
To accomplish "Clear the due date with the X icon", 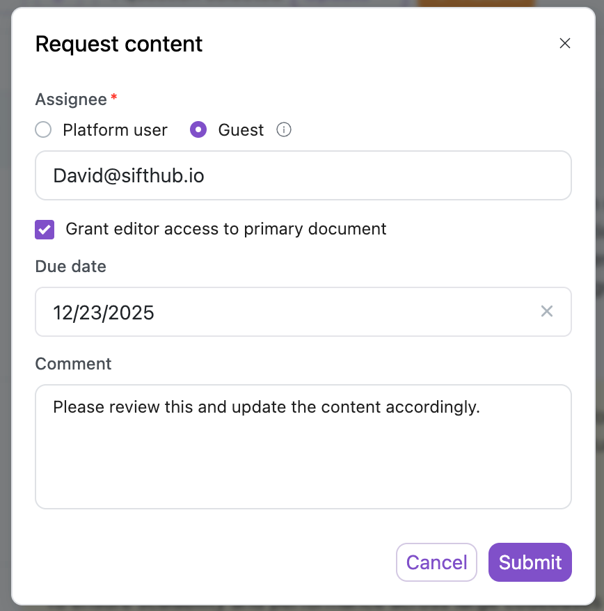I will [x=547, y=311].
